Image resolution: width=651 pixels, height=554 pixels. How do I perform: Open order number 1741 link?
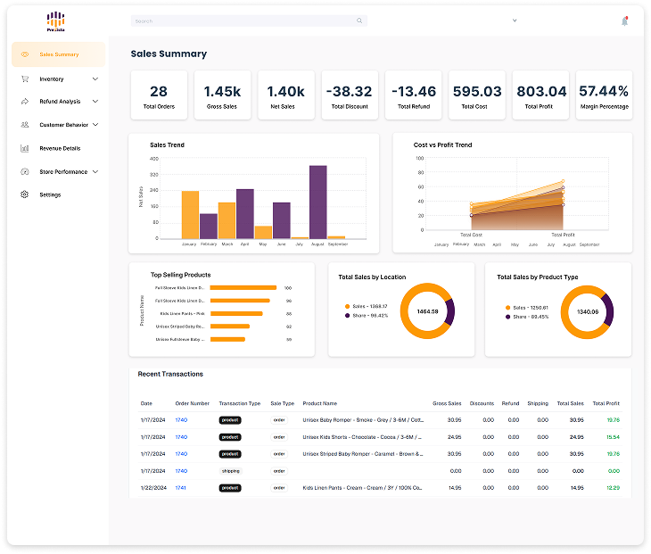[x=181, y=488]
